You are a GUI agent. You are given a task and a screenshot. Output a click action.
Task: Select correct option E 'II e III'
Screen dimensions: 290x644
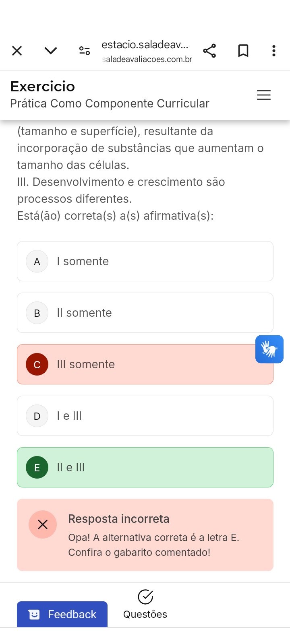tap(145, 467)
